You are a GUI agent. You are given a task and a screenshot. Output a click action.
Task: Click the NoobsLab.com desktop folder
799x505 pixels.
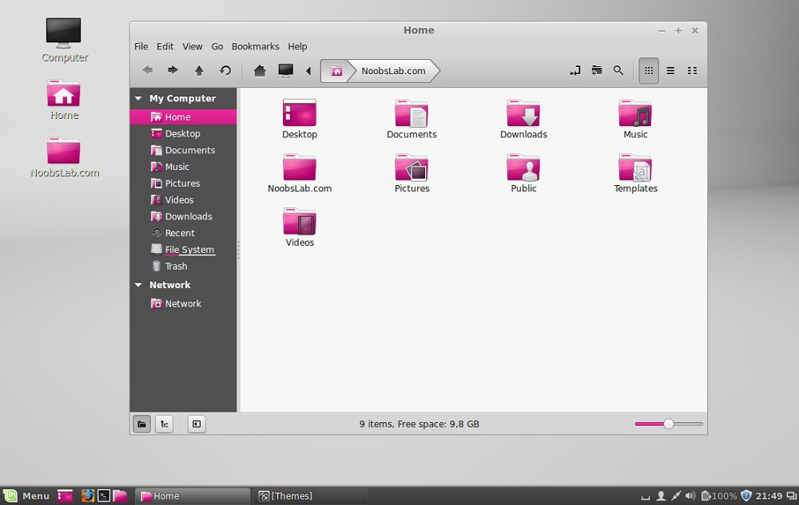click(64, 151)
